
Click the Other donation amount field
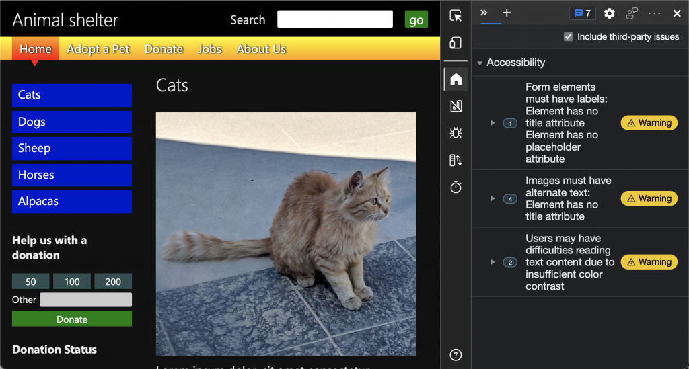pyautogui.click(x=85, y=300)
